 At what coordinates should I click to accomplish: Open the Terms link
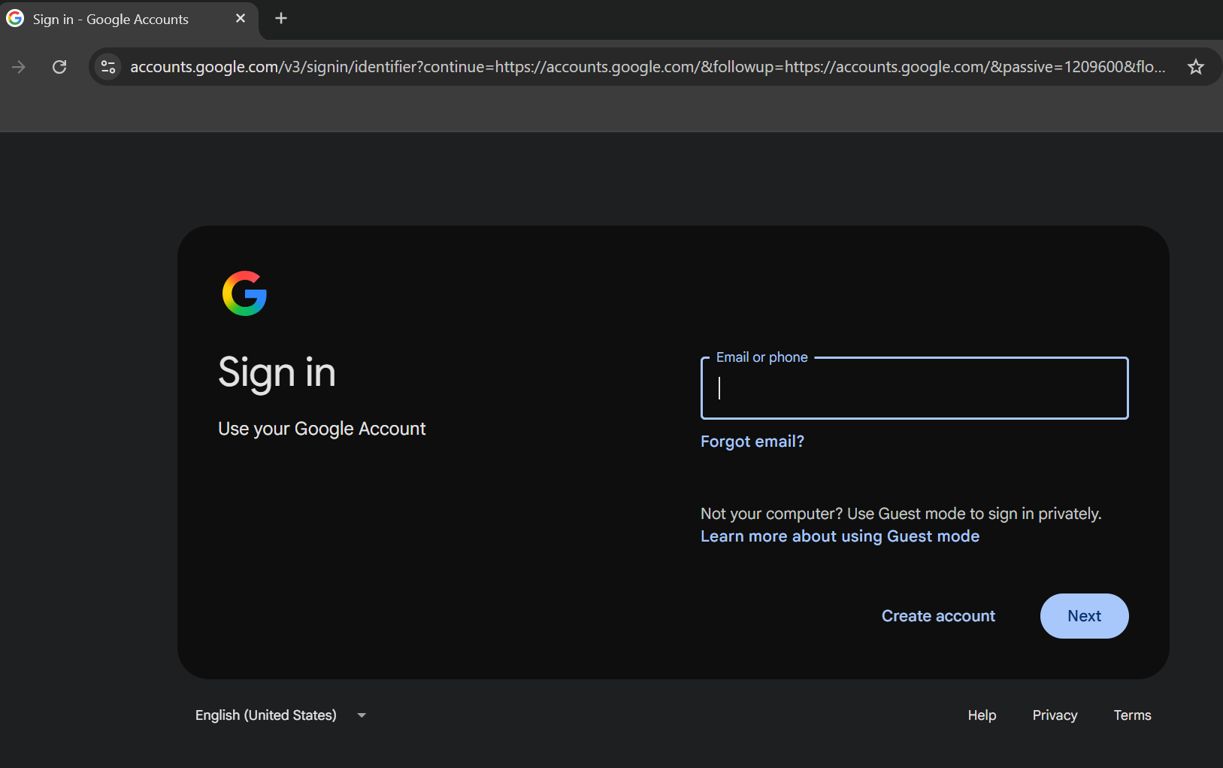1132,715
